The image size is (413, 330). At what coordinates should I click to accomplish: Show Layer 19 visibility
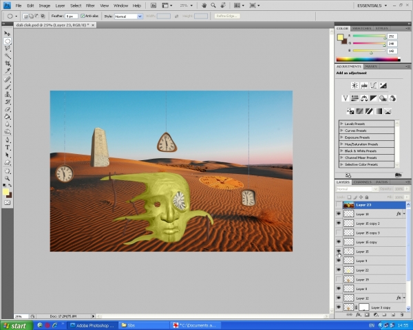tap(339, 279)
